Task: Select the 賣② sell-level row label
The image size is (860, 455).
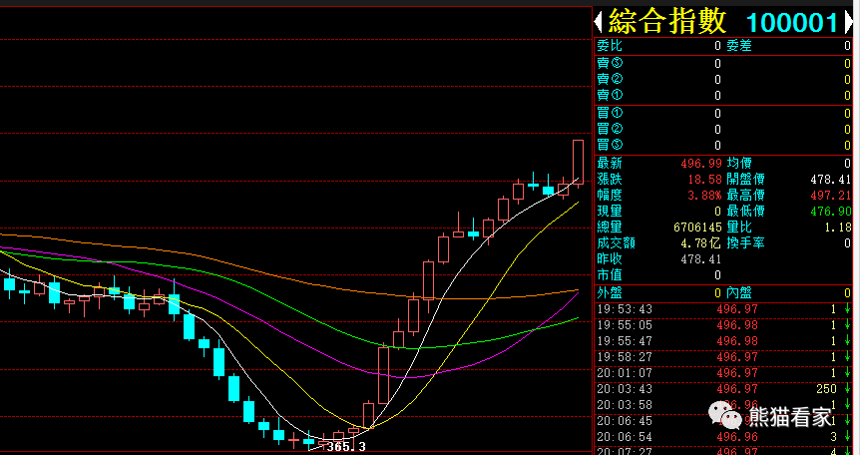Action: click(x=610, y=79)
